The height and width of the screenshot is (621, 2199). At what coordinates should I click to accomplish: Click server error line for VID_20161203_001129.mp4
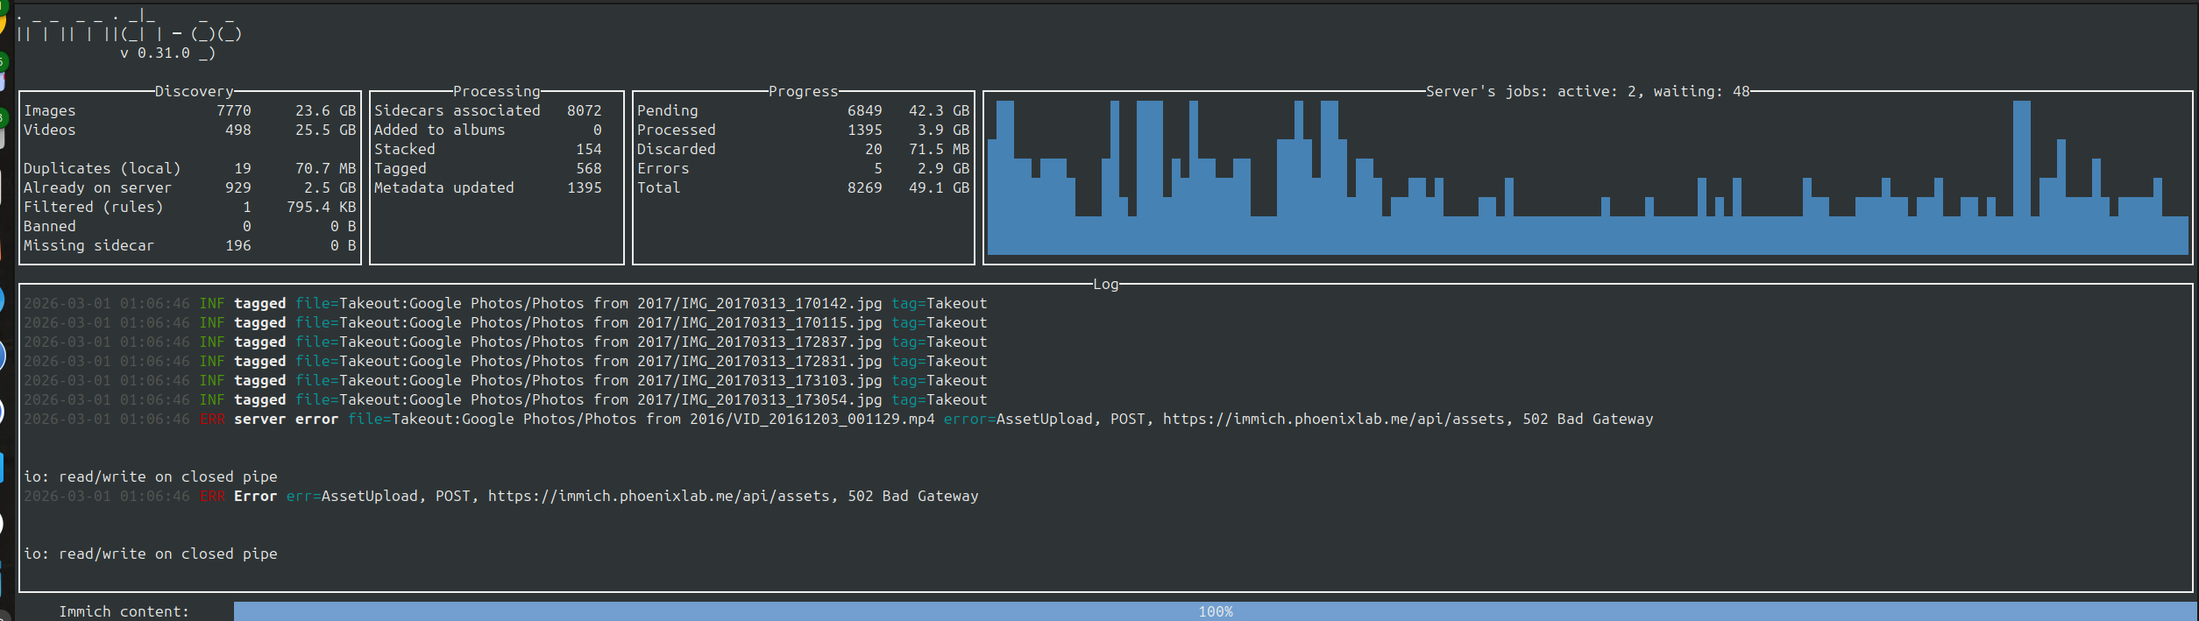[838, 419]
